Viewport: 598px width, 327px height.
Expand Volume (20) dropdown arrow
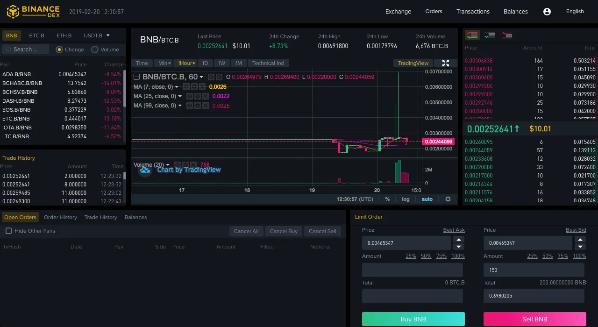(x=168, y=165)
